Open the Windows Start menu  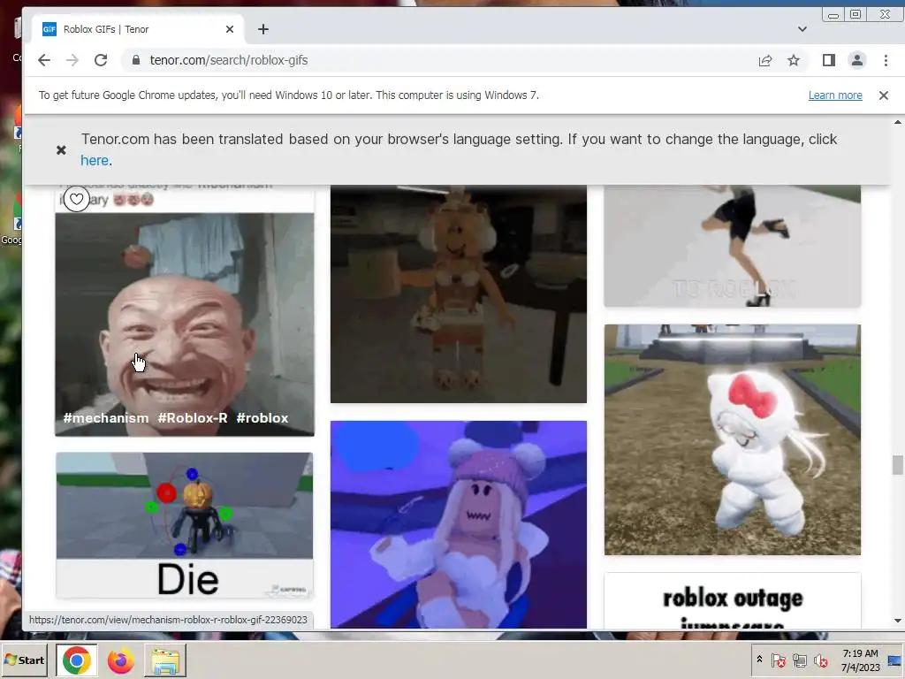[x=24, y=660]
